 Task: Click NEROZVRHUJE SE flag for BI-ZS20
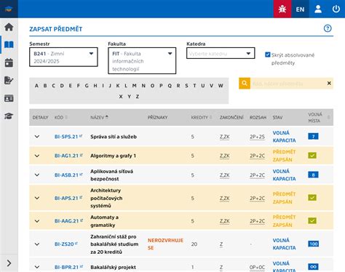[x=165, y=244]
